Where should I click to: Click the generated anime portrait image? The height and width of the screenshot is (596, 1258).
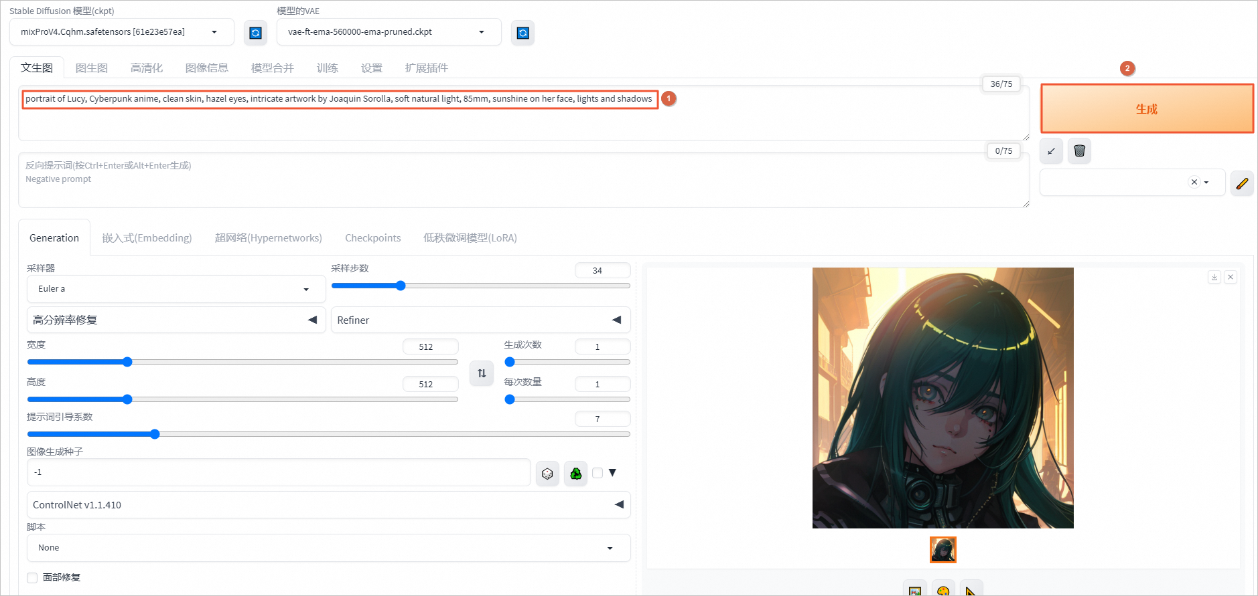(942, 398)
